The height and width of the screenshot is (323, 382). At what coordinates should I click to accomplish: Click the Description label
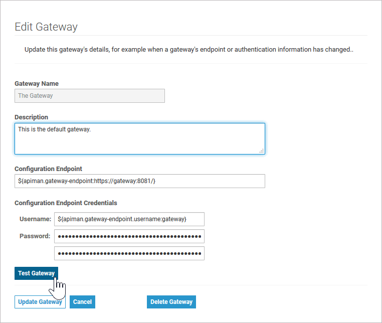pyautogui.click(x=31, y=117)
